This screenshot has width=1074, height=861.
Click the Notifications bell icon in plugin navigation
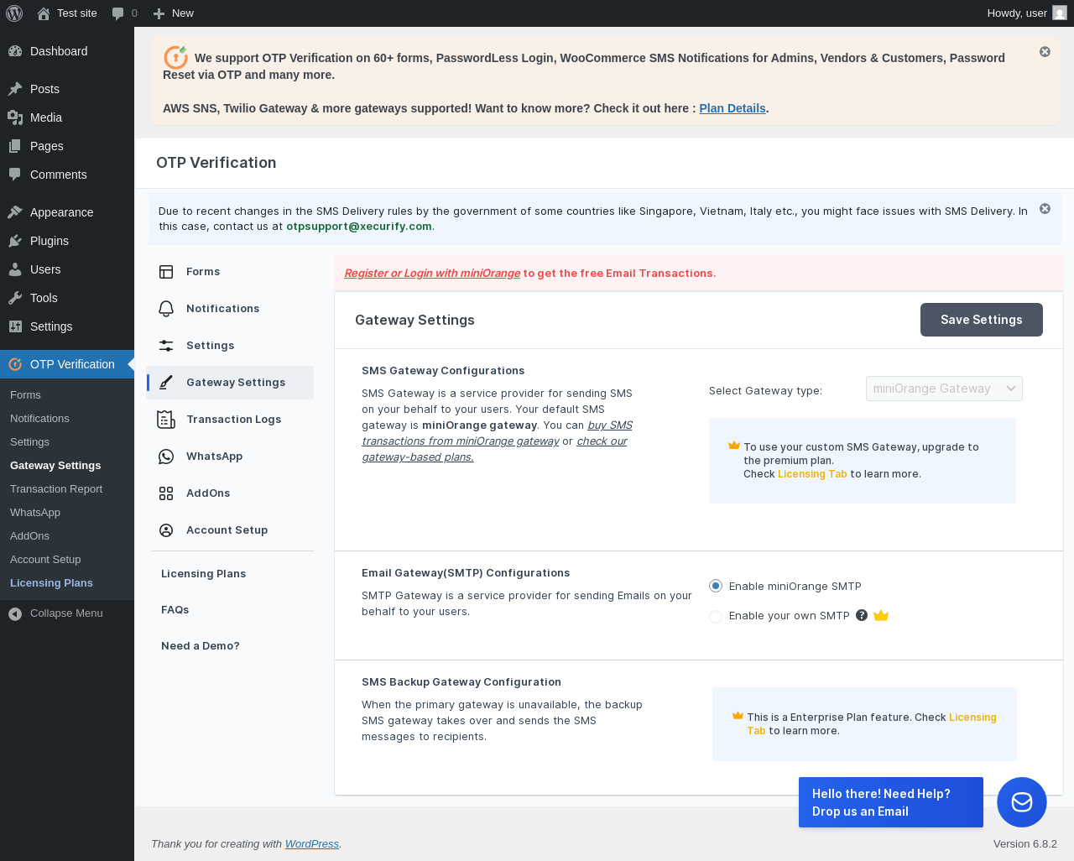tap(166, 309)
